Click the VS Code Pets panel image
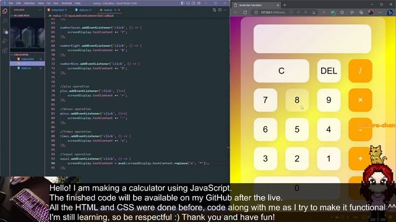Viewport: 396px width, 222px height. coord(27,35)
